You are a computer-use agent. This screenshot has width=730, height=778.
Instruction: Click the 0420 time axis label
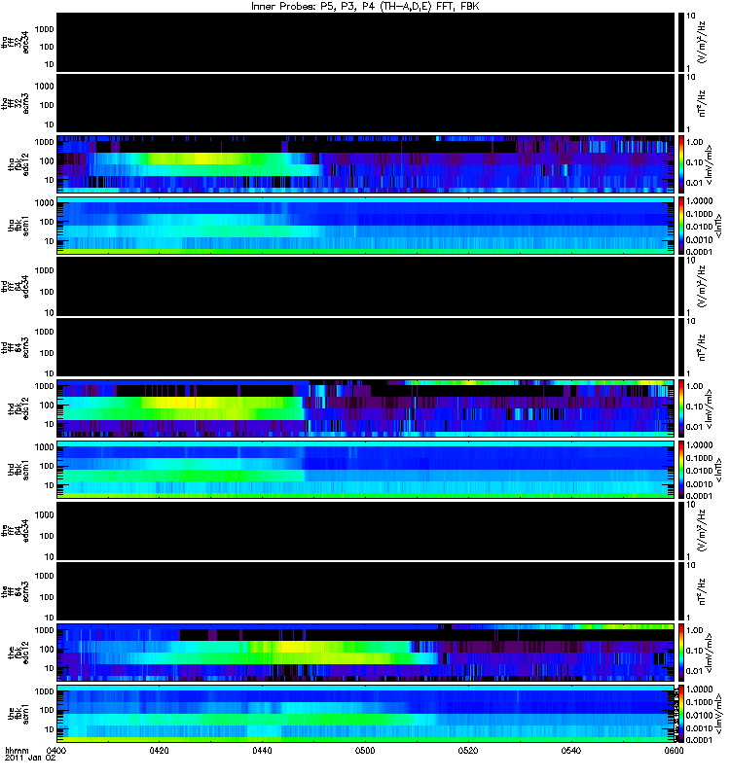159,750
